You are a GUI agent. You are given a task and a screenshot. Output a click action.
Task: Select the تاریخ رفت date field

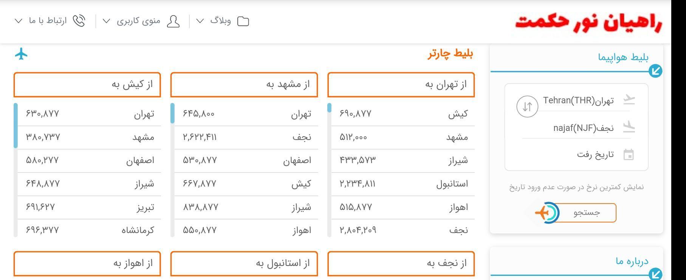[x=595, y=155]
